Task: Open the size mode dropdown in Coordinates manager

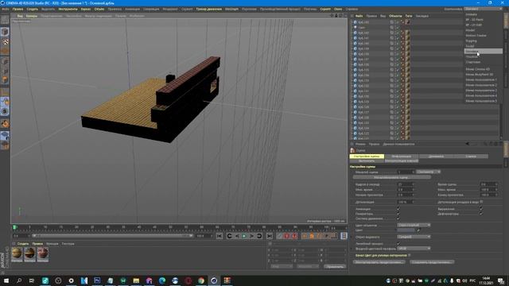Action: [308, 267]
